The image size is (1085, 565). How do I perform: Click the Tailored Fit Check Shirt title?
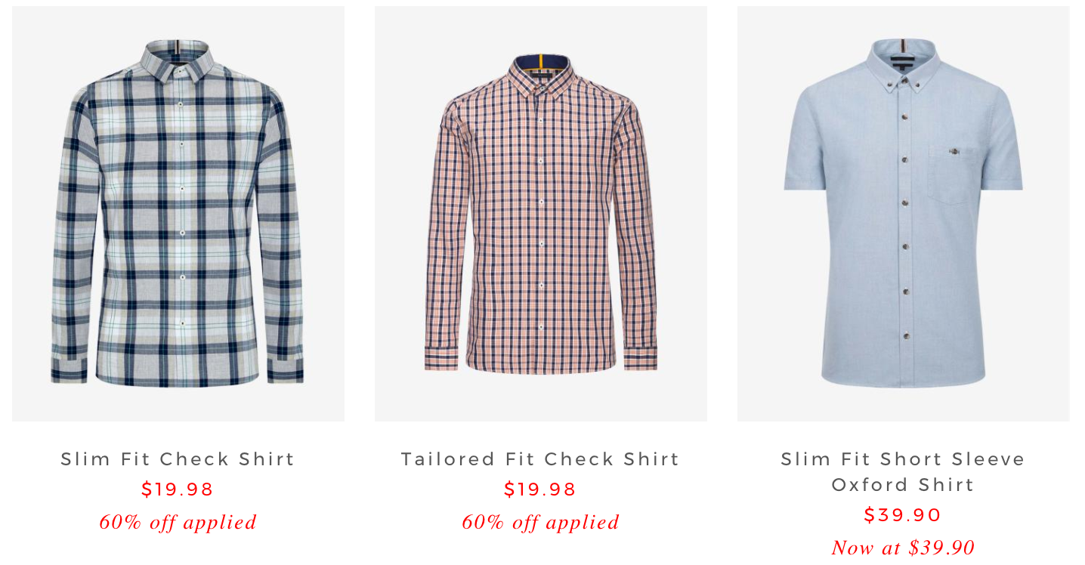[x=541, y=459]
